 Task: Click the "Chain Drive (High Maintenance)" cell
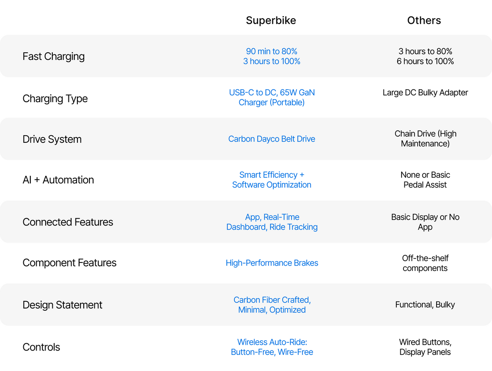coord(425,139)
